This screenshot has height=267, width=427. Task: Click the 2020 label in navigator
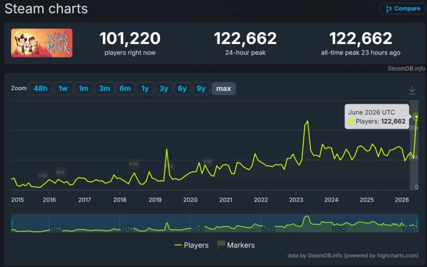[x=198, y=229]
